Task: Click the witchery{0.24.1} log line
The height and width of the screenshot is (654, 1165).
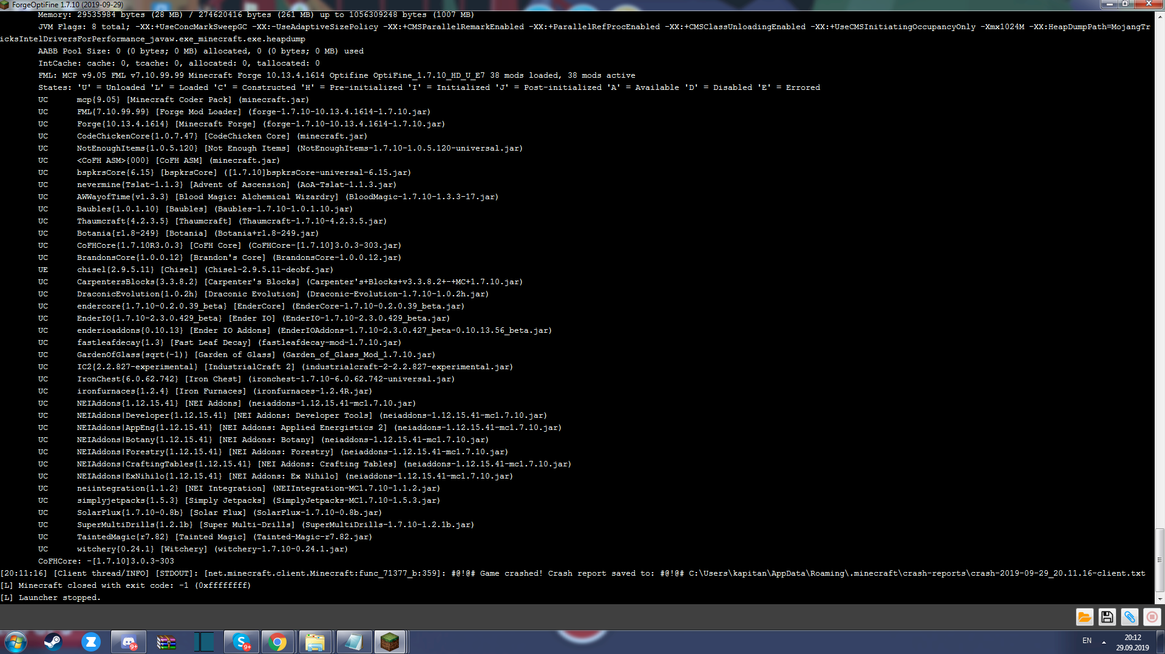Action: click(193, 549)
